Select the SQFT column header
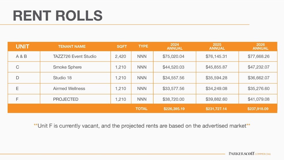 coord(122,46)
